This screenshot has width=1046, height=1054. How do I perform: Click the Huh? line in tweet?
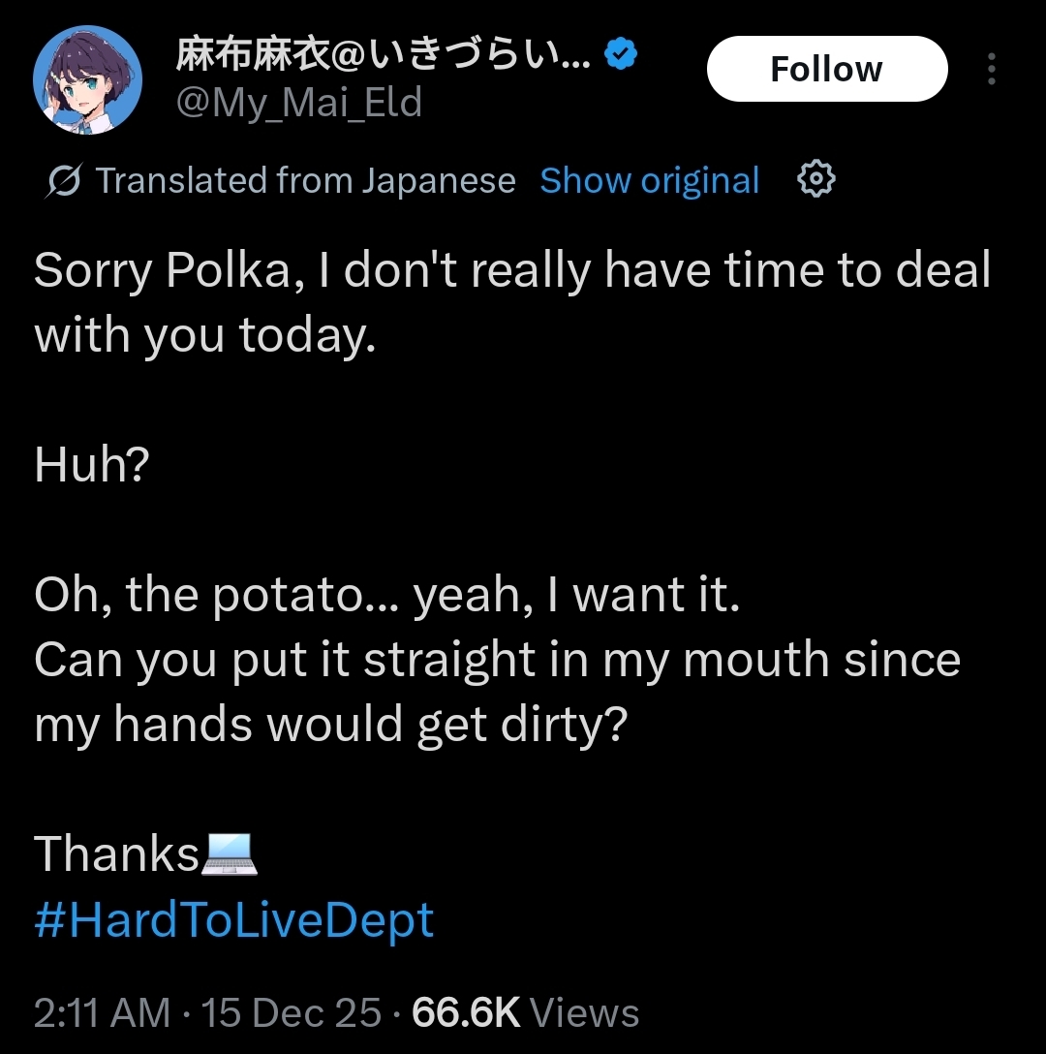click(92, 466)
